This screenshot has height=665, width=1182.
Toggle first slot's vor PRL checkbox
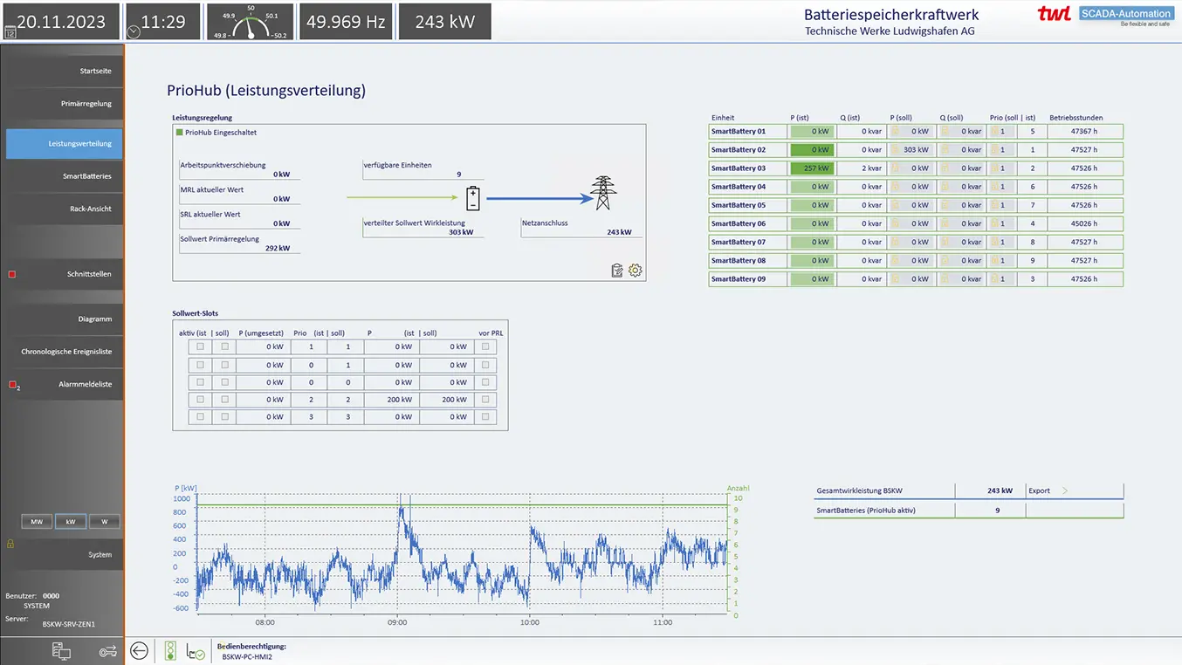[x=485, y=346]
